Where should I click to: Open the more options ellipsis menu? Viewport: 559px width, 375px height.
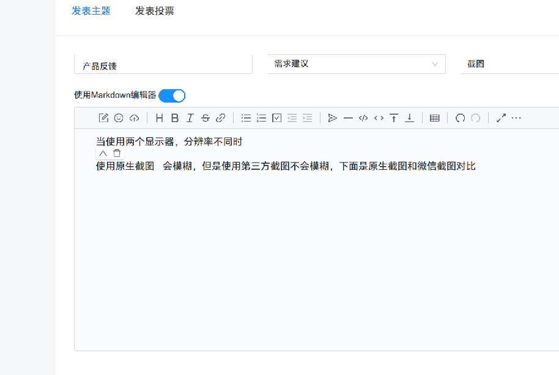tap(516, 118)
